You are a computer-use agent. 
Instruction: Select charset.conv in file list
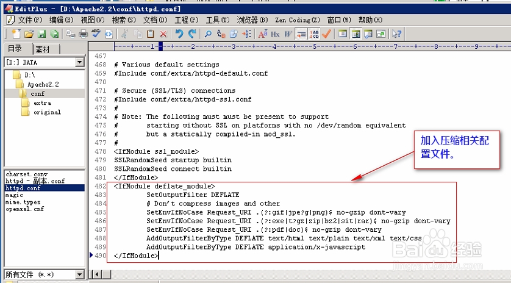click(26, 174)
